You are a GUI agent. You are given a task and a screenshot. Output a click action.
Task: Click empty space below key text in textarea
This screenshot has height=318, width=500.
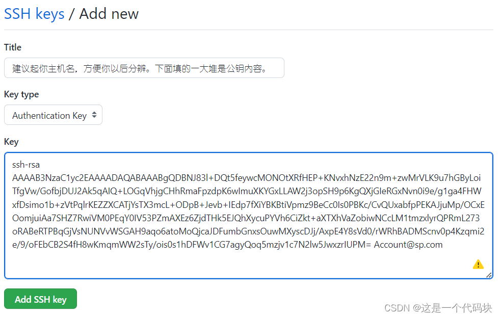(x=223, y=264)
